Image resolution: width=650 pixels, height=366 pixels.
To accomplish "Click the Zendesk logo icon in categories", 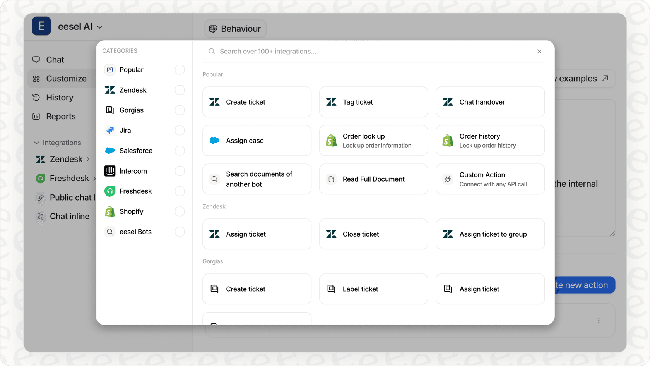I will pyautogui.click(x=110, y=90).
